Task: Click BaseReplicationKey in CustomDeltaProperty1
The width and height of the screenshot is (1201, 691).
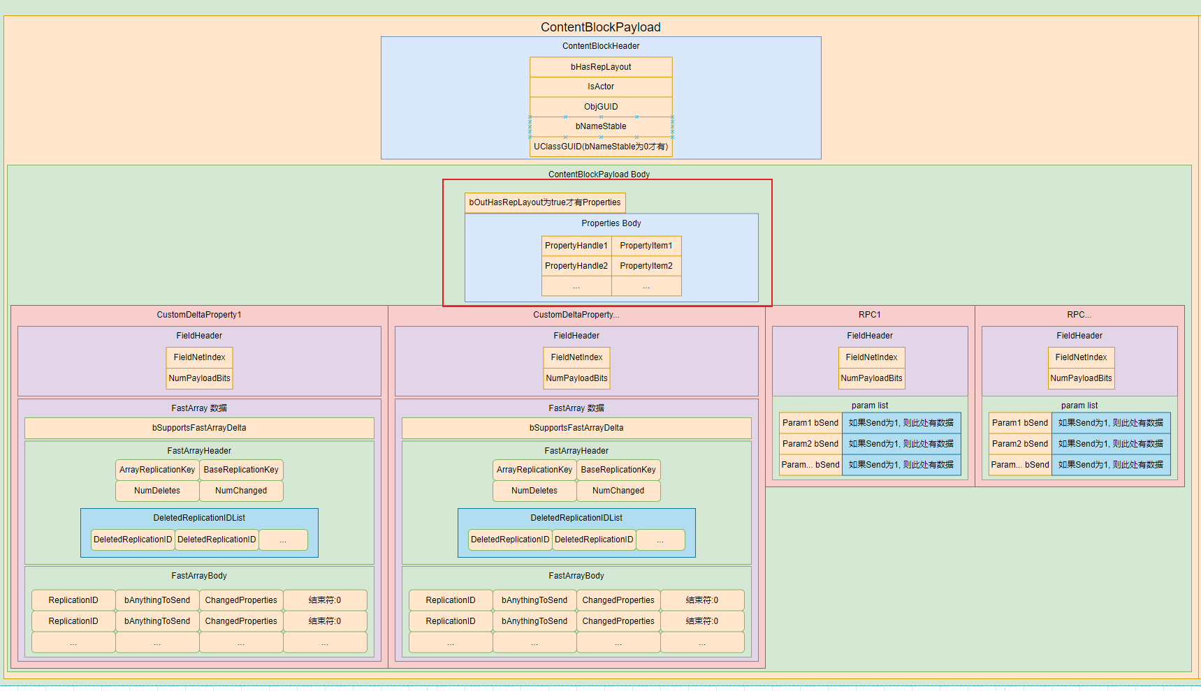Action: click(x=241, y=470)
